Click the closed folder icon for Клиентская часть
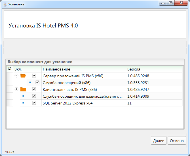The width and height of the screenshot is (190, 156). [x=23, y=89]
